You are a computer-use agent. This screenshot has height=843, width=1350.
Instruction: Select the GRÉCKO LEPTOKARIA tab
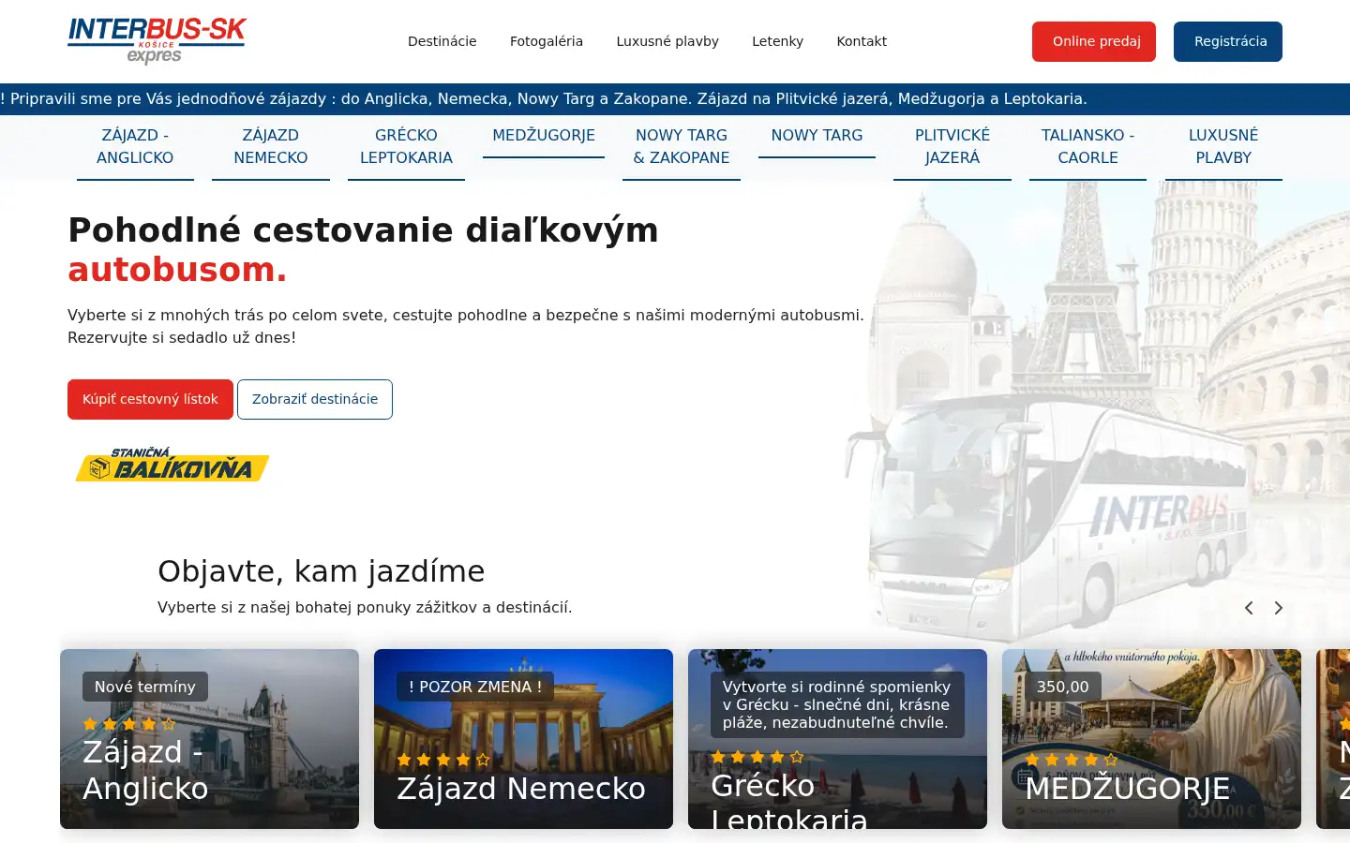(x=406, y=147)
